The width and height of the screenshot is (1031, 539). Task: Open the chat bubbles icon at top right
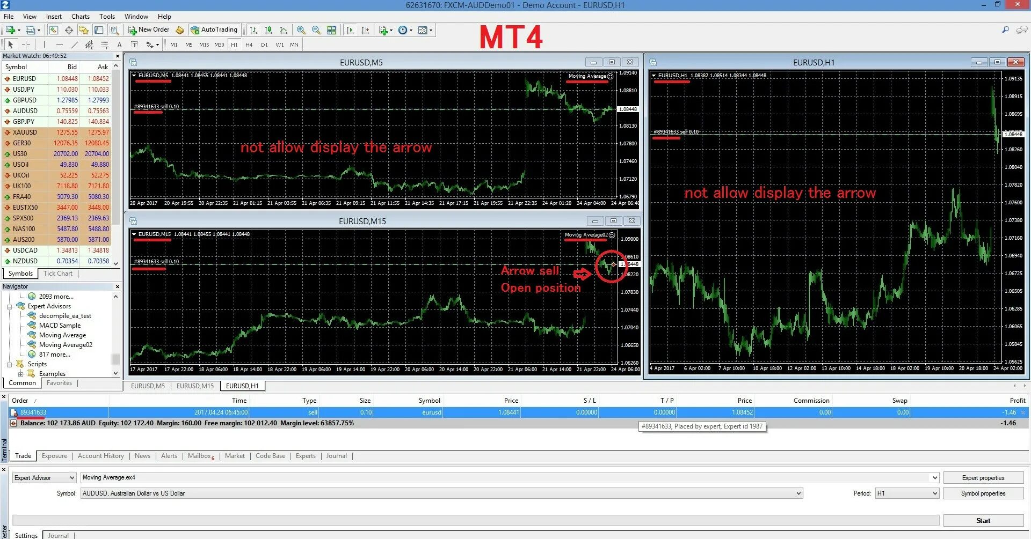pyautogui.click(x=1022, y=30)
